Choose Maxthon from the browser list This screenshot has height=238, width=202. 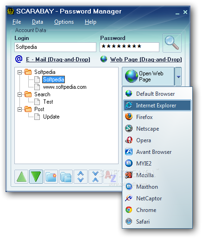coord(157,186)
